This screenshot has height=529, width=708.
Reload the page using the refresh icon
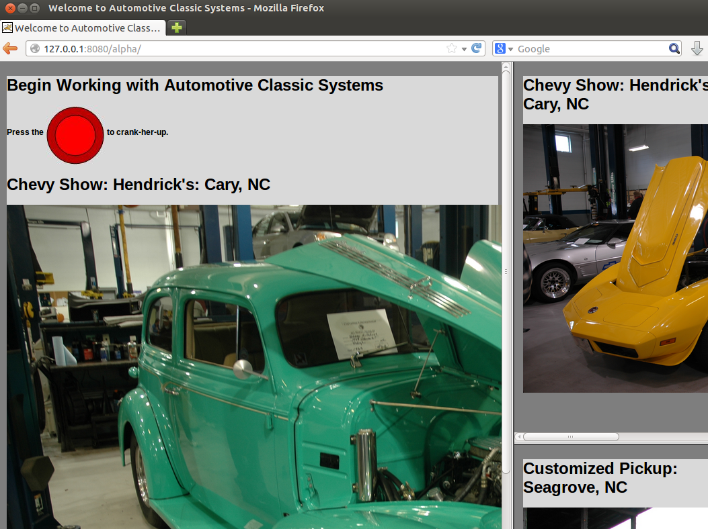tap(477, 48)
